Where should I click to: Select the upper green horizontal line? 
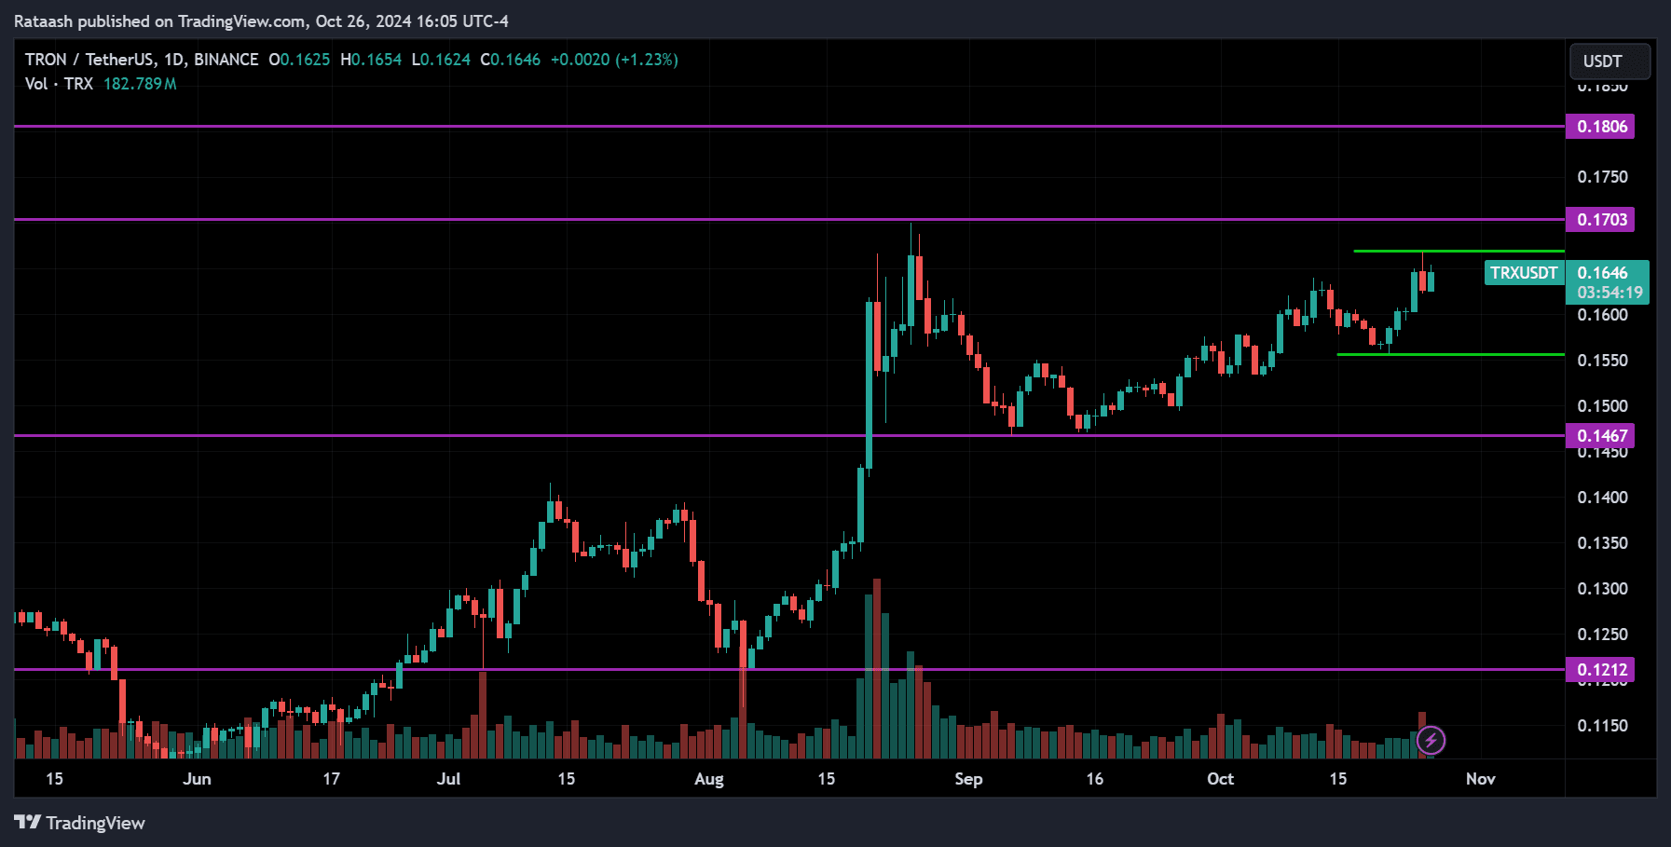point(1459,251)
